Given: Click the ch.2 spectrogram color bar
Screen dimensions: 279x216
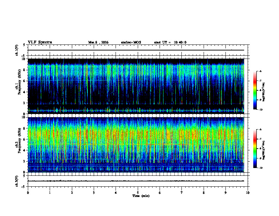Looking at the screenshot, I should [x=255, y=149].
